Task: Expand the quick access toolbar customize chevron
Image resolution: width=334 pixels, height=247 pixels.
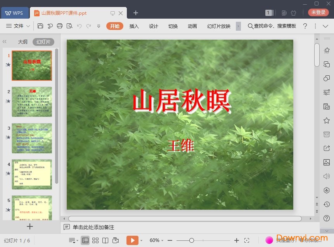Action: point(99,26)
